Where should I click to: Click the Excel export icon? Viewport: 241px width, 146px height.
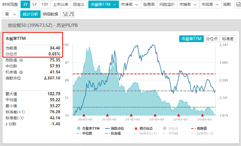point(237,4)
